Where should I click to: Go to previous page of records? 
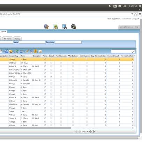click(x=80, y=131)
